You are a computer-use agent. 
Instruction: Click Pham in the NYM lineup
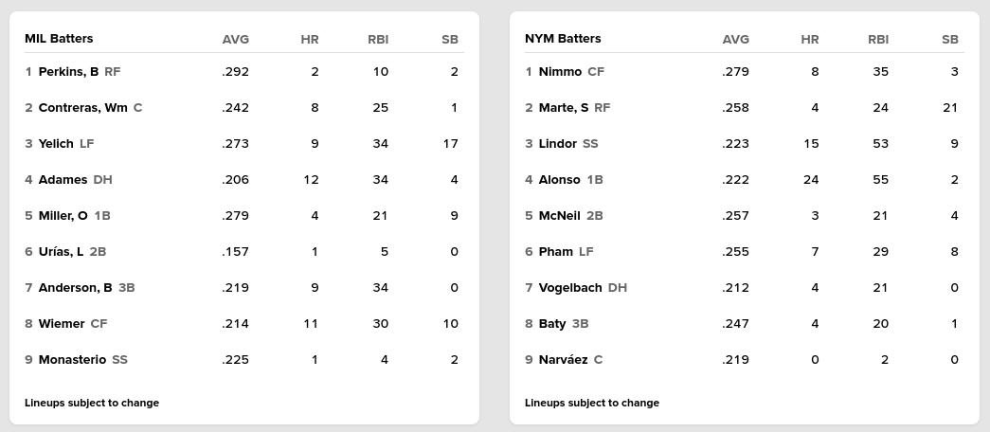pos(555,252)
